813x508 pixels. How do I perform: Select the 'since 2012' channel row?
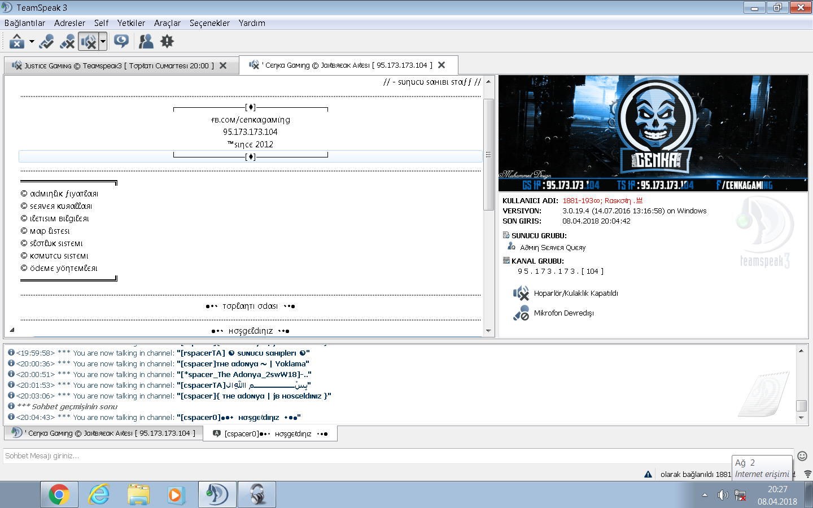251,144
